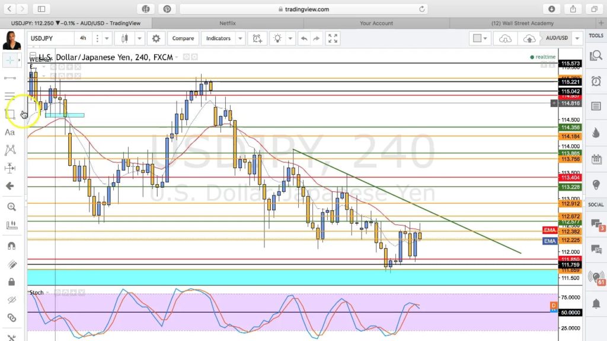607x341 pixels.
Task: Click the Compare button
Action: 183,38
